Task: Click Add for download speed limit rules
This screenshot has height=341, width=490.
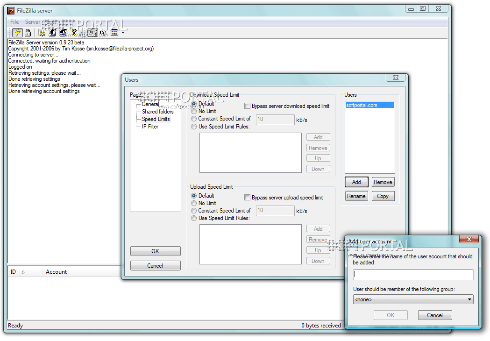Action: click(x=318, y=137)
